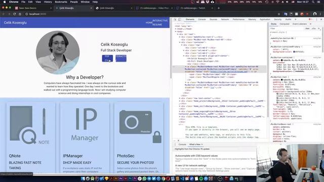The image size is (324, 182).
Task: Collapse the div class row node
Action: (182, 45)
